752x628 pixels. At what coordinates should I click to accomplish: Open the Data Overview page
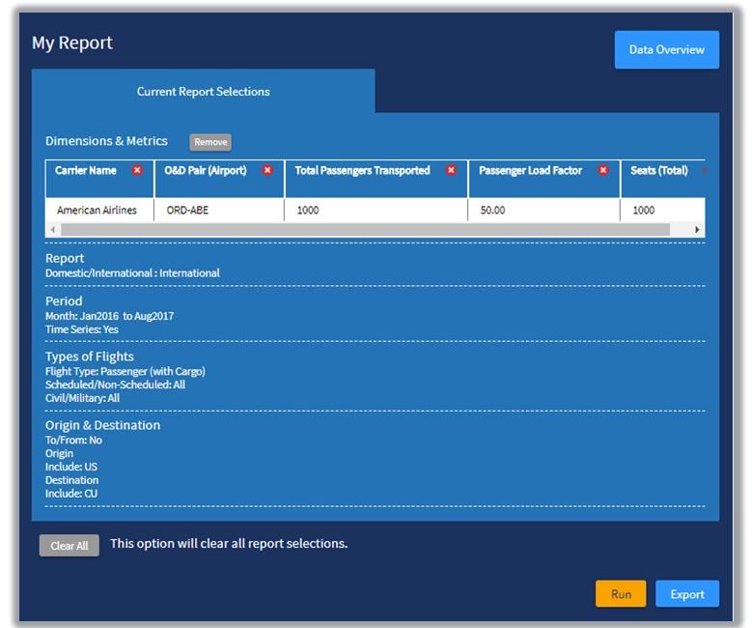[x=666, y=49]
